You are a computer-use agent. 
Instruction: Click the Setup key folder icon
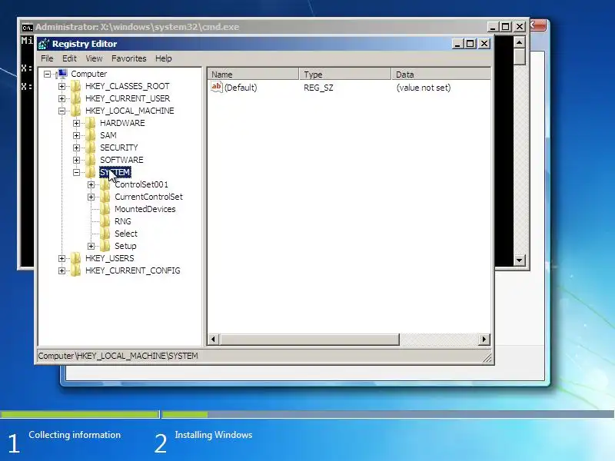click(105, 246)
